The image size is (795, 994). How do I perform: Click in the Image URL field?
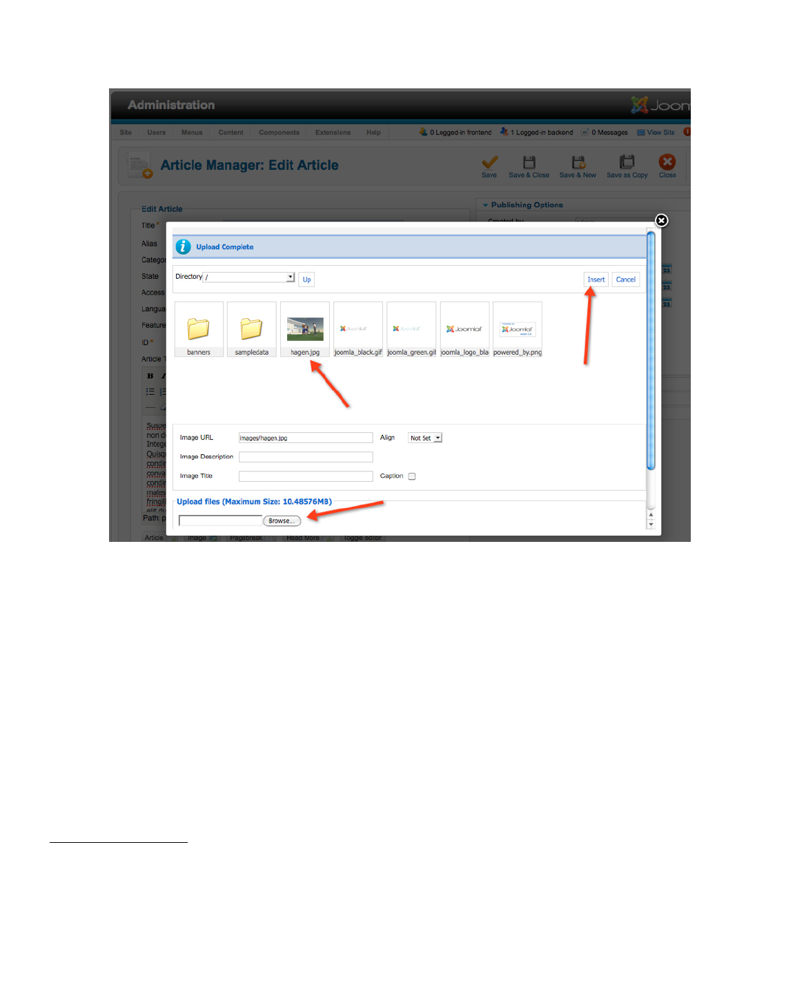click(x=306, y=438)
